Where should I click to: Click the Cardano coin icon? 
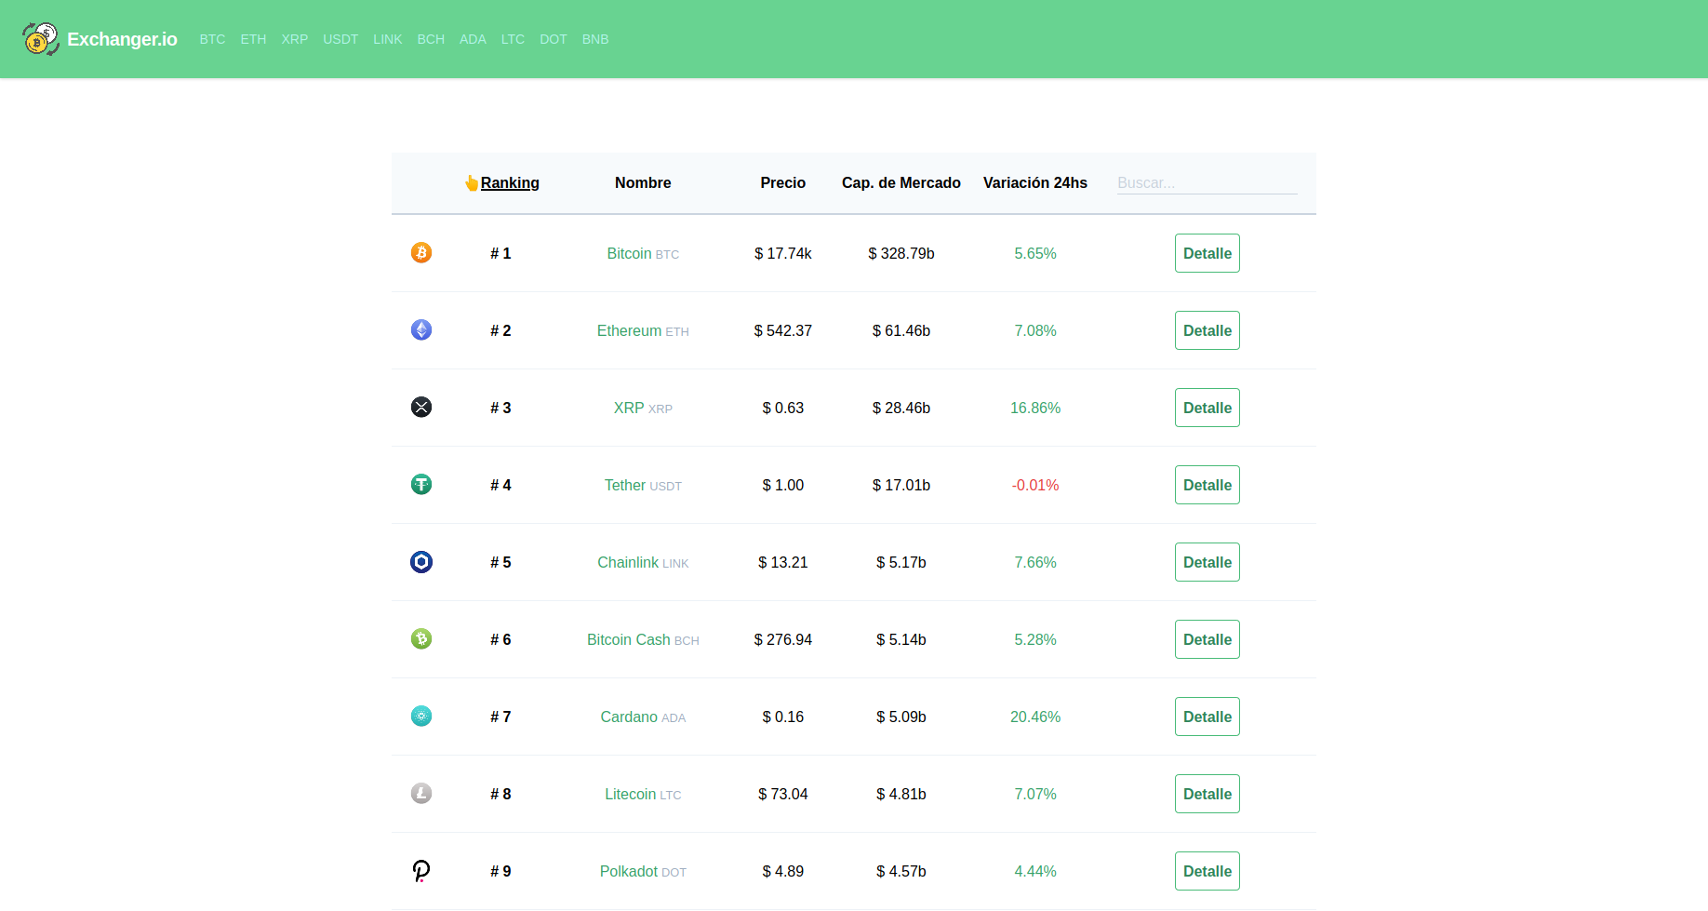[421, 717]
